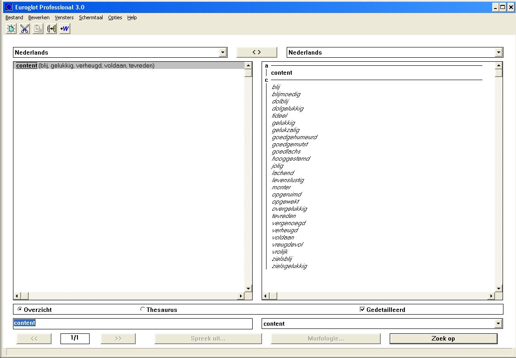This screenshot has height=358, width=516.
Task: Open the Schermtaal menu
Action: [x=91, y=17]
